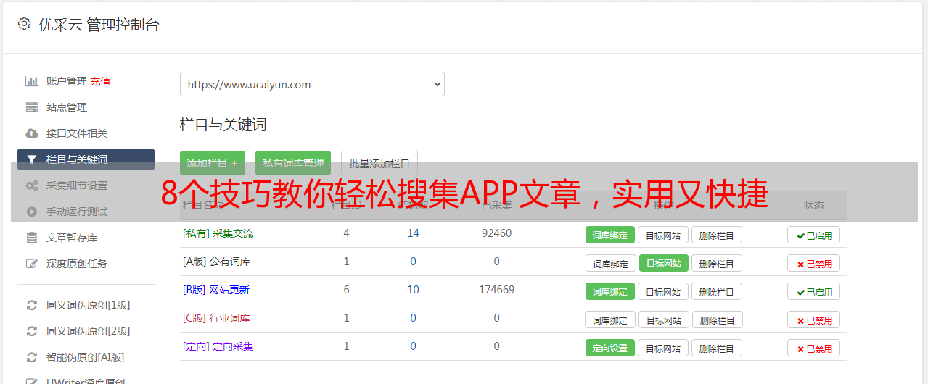Click the server icon for 站点管理
The image size is (928, 384).
(x=31, y=107)
